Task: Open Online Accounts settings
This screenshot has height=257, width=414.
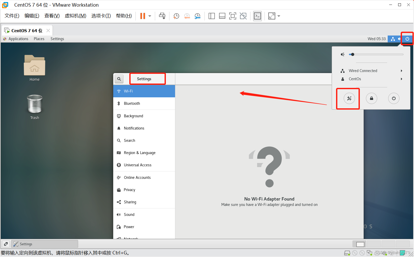Action: point(144,178)
